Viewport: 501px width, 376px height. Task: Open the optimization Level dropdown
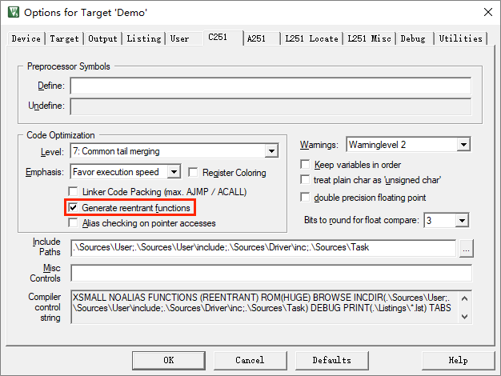tap(271, 151)
